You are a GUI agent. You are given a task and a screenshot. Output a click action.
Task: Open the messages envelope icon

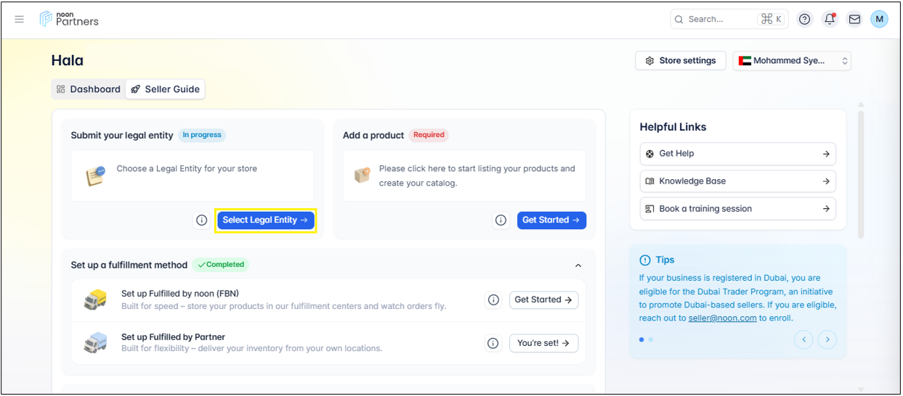point(854,20)
